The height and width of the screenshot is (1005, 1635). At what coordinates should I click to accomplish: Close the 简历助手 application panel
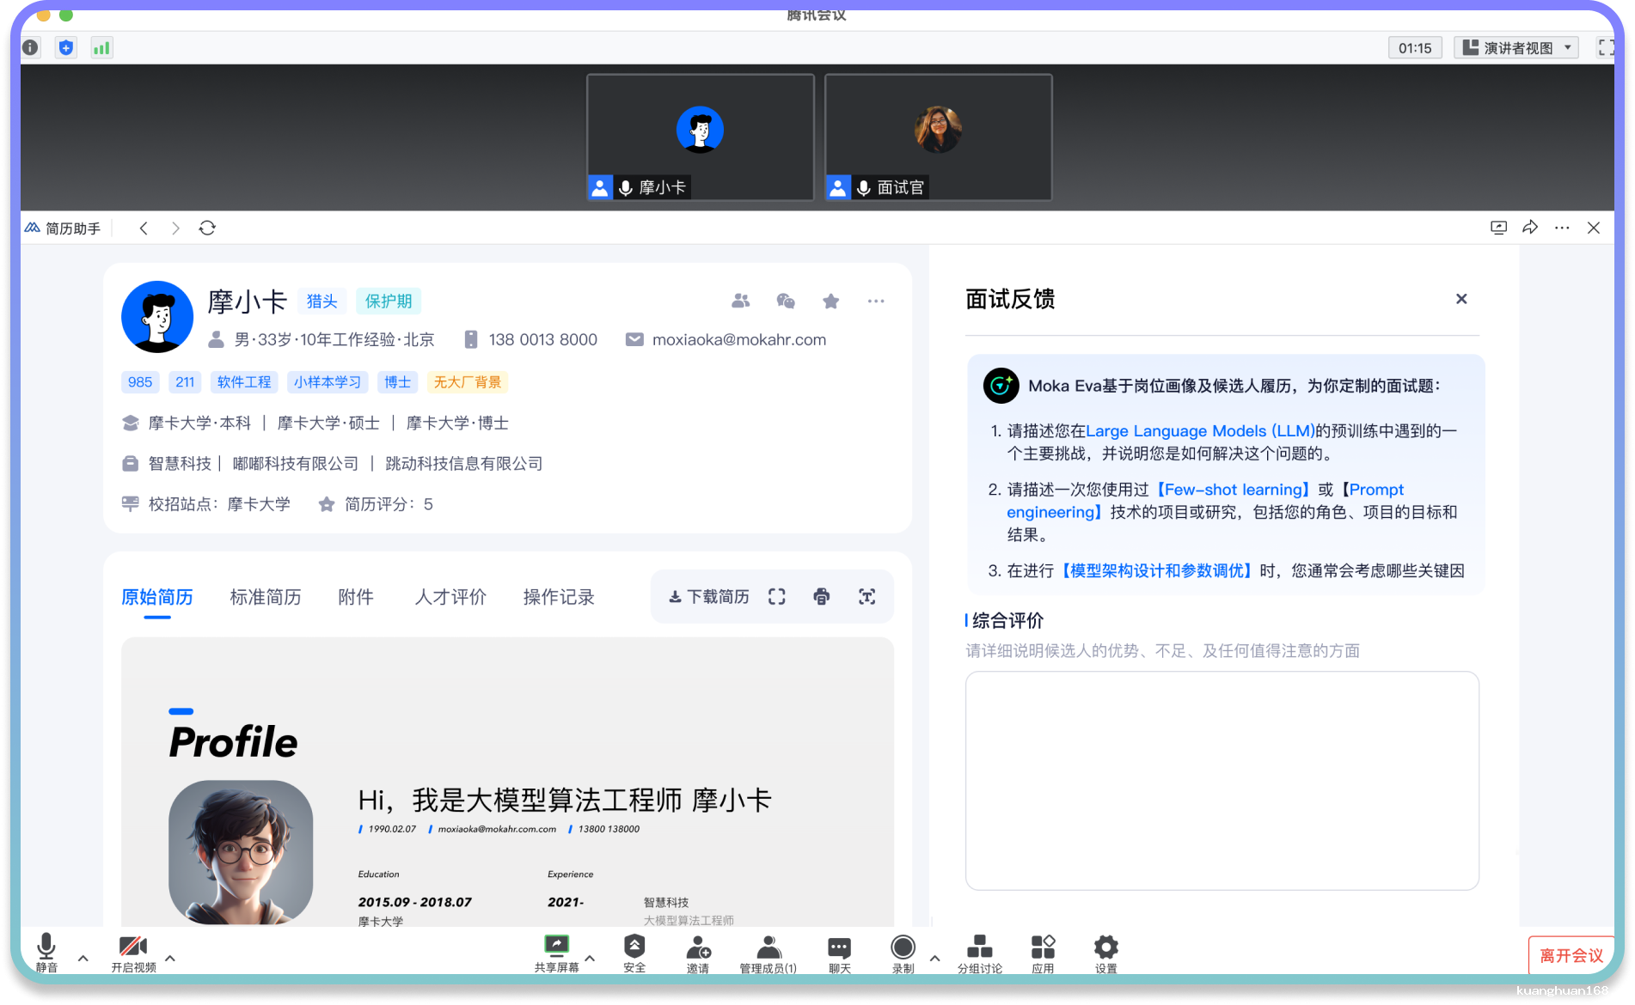(x=1594, y=228)
